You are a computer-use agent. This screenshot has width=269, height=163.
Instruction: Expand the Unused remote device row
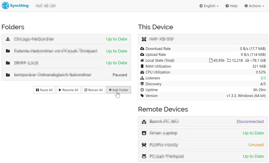coord(202,145)
